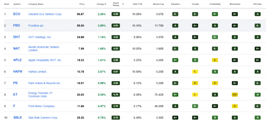Click ECO's price value 96.87

[80, 14]
